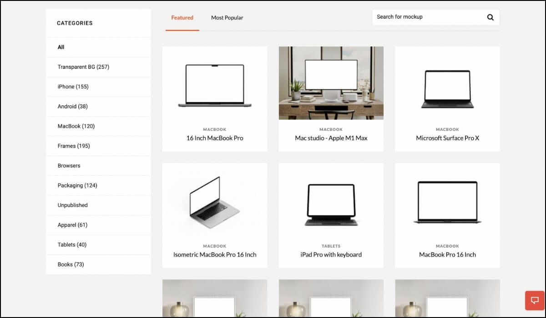The image size is (546, 318).
Task: Open iPad Pro with keyboard thumbnail
Action: [x=331, y=200]
